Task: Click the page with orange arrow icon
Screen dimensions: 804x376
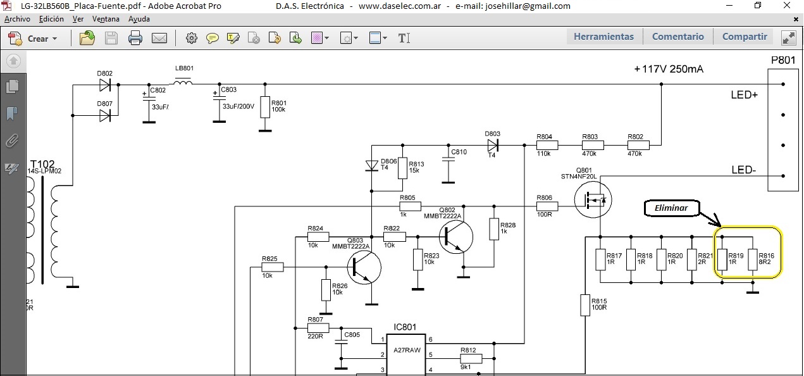Action: pos(275,38)
